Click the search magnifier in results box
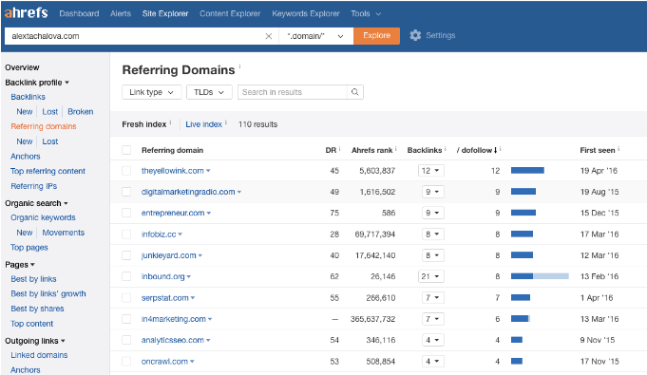The image size is (647, 375). [x=355, y=92]
